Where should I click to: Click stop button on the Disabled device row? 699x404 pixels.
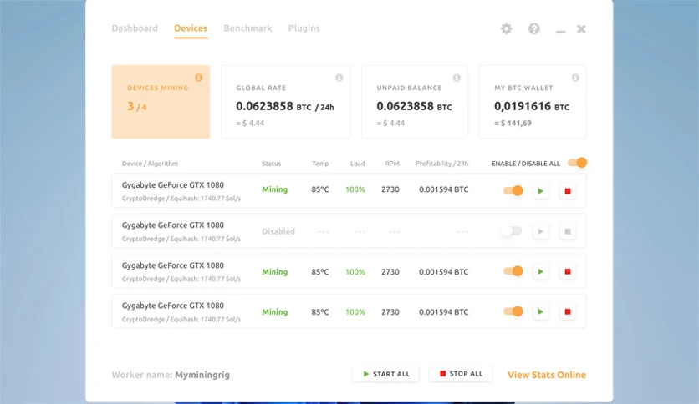(x=568, y=231)
